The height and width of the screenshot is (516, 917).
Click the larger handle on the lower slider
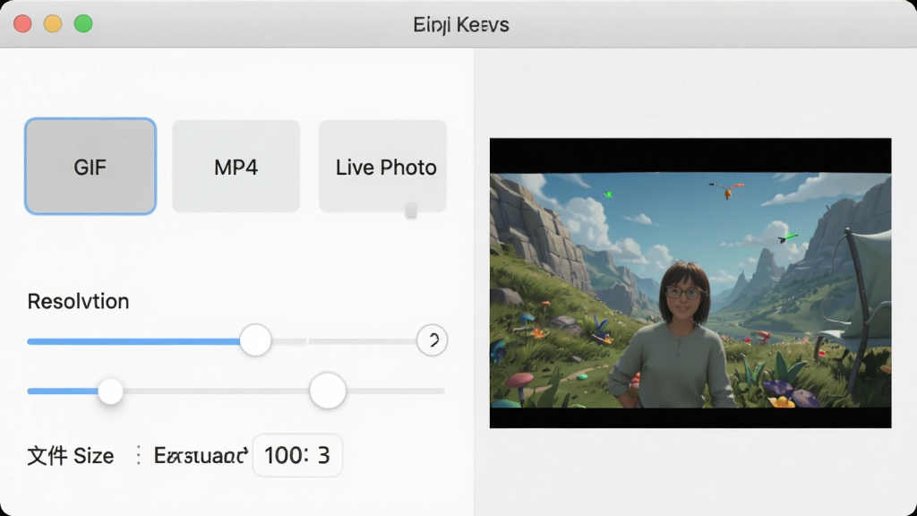(x=328, y=391)
